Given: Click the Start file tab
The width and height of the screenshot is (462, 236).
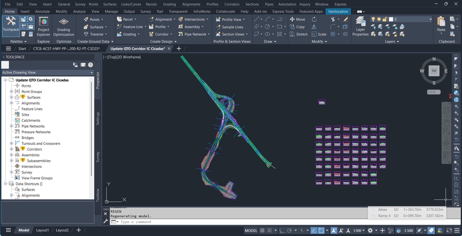Looking at the screenshot, I should click(x=22, y=49).
